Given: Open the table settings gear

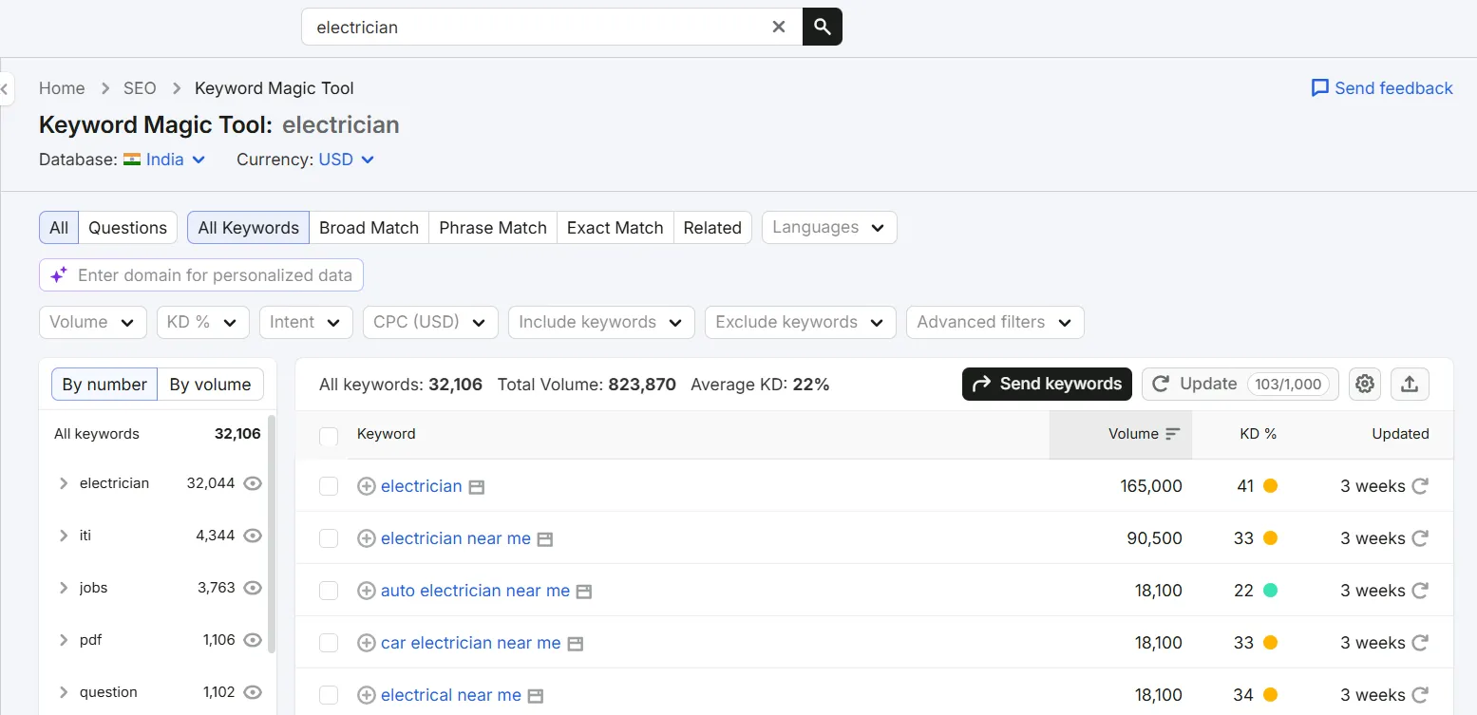Looking at the screenshot, I should [x=1365, y=384].
